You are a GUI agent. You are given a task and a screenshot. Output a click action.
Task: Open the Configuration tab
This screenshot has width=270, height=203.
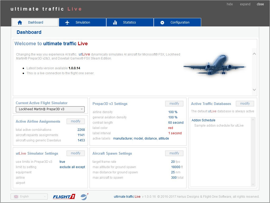177,22
